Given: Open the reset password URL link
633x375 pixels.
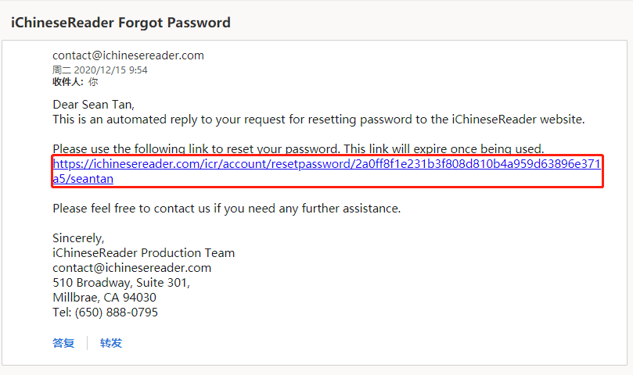Looking at the screenshot, I should pos(326,164).
